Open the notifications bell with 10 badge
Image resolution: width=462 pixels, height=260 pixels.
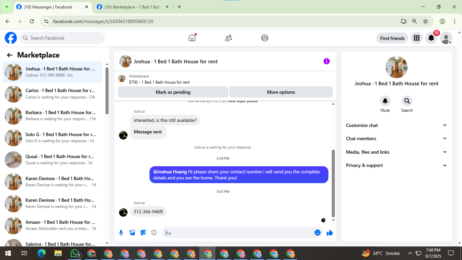point(431,38)
